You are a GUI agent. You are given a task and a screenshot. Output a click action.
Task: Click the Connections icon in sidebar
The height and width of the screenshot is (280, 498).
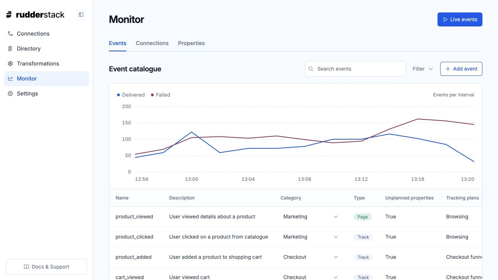pyautogui.click(x=11, y=34)
